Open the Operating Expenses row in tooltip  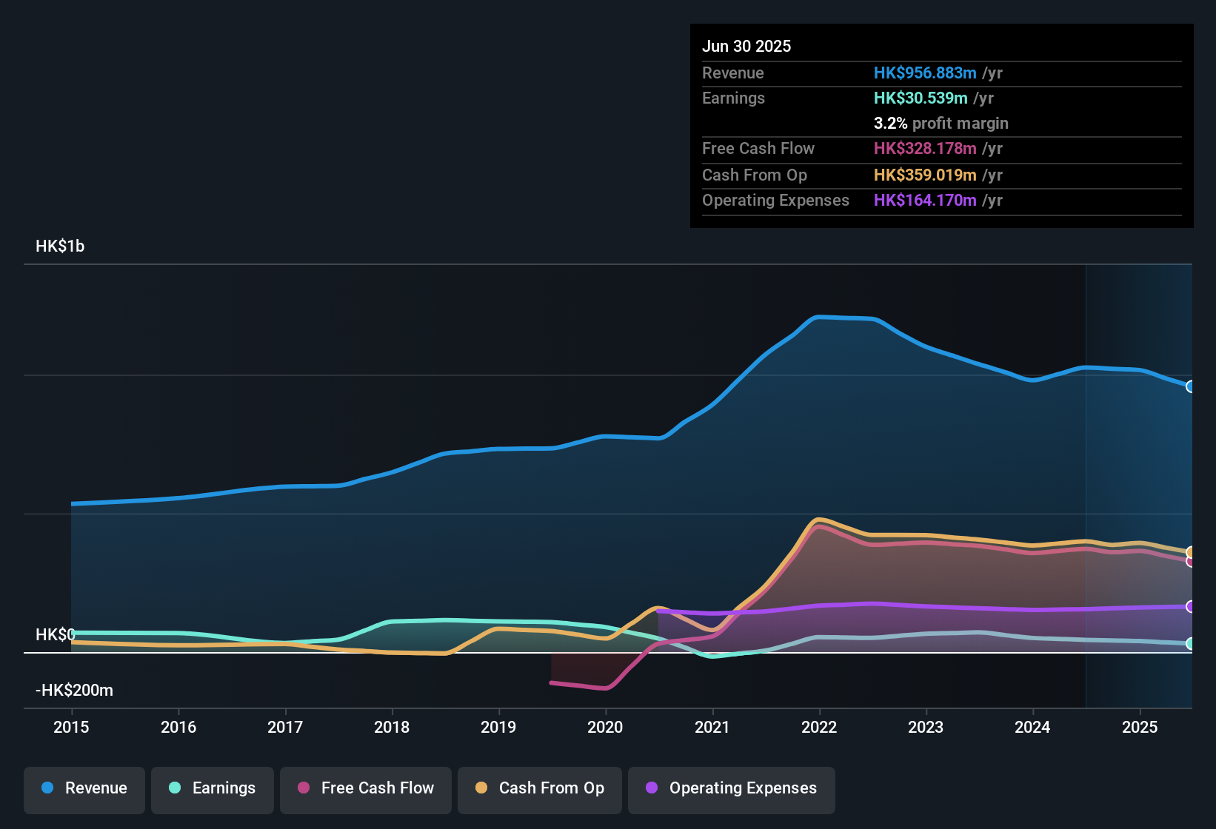[x=775, y=200]
